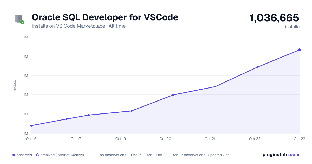Image resolution: width=312 pixels, height=164 pixels.
Task: Select the Oct 23 data point
Action: 300,50
